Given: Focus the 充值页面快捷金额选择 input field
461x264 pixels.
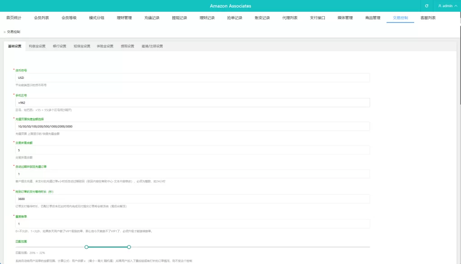Looking at the screenshot, I should click(192, 127).
